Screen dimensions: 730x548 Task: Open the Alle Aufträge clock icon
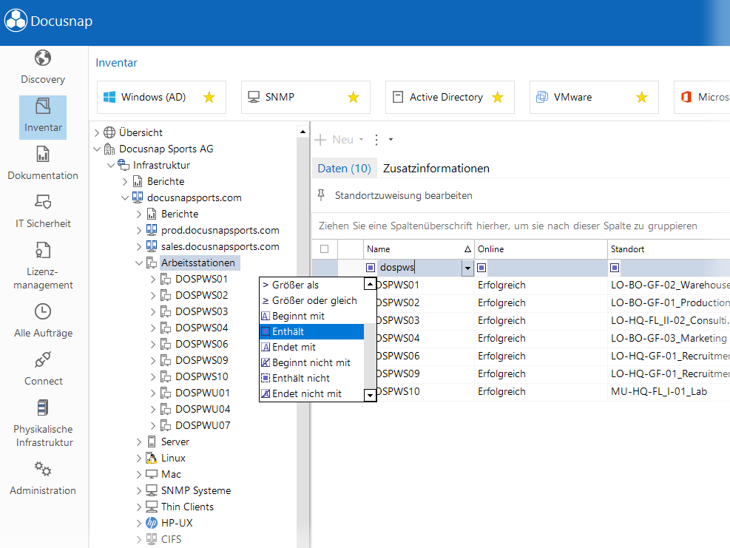tap(43, 311)
